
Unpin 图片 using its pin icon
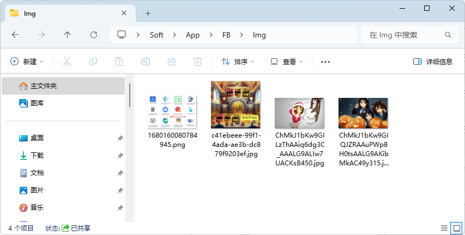click(120, 190)
